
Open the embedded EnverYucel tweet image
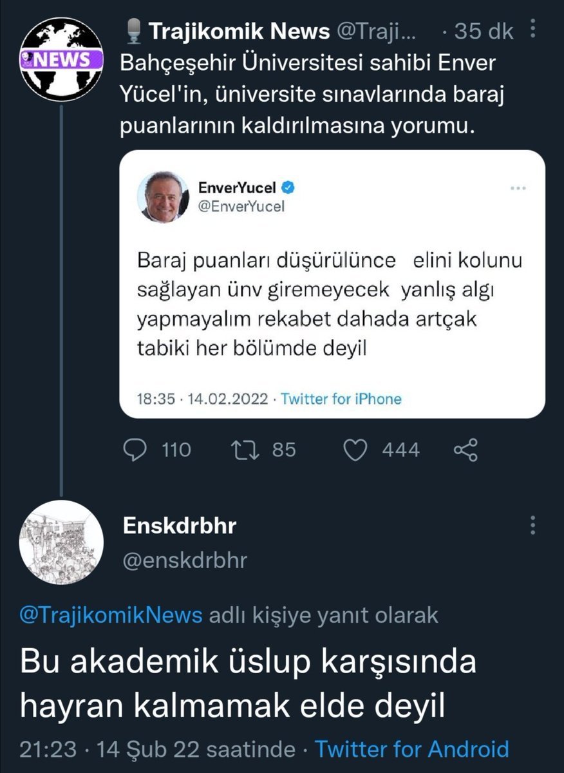pos(332,303)
